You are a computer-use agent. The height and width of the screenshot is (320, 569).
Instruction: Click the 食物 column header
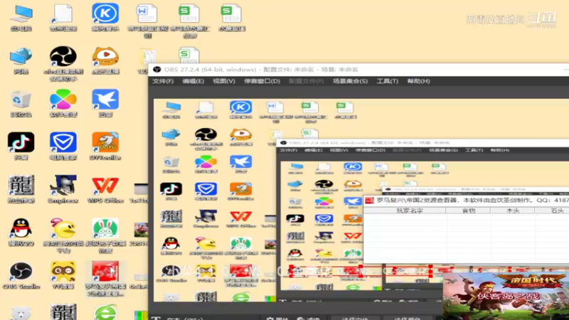(x=468, y=210)
